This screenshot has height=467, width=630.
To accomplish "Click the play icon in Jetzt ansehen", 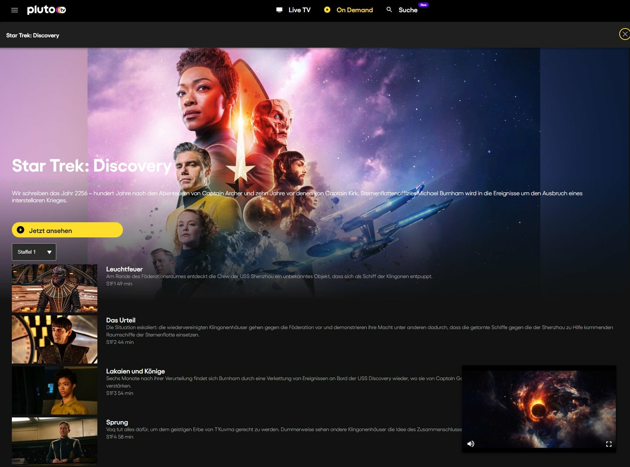I will click(x=21, y=230).
